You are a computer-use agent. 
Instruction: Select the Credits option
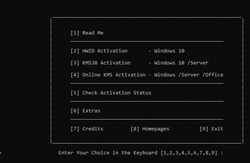(x=87, y=129)
